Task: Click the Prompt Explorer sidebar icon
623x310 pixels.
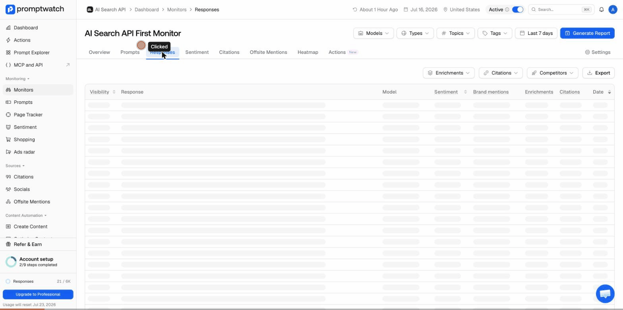Action: (x=8, y=52)
